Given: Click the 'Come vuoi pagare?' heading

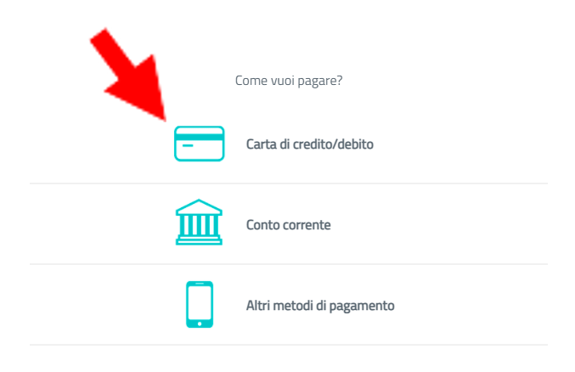Looking at the screenshot, I should 289,81.
